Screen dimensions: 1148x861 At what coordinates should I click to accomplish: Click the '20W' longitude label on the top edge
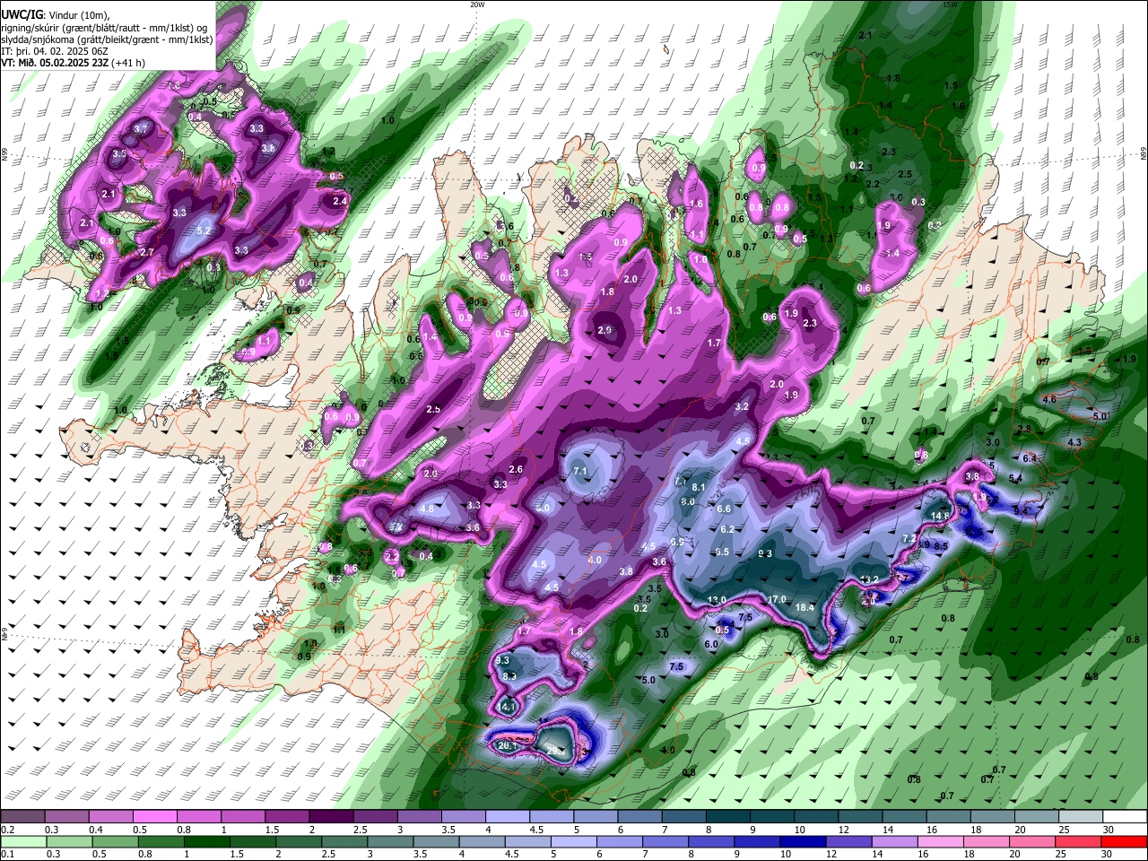pos(477,4)
